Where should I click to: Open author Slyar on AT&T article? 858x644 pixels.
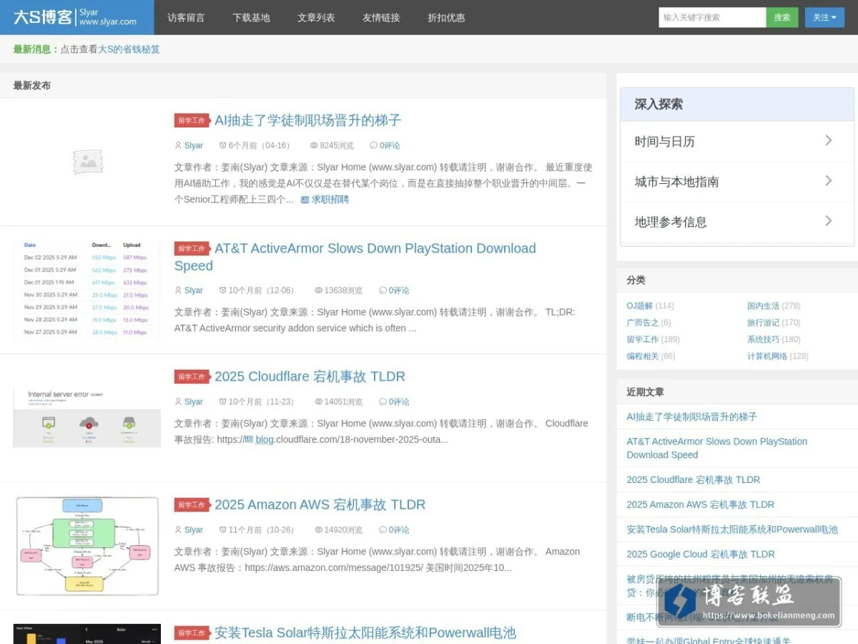[x=193, y=291]
